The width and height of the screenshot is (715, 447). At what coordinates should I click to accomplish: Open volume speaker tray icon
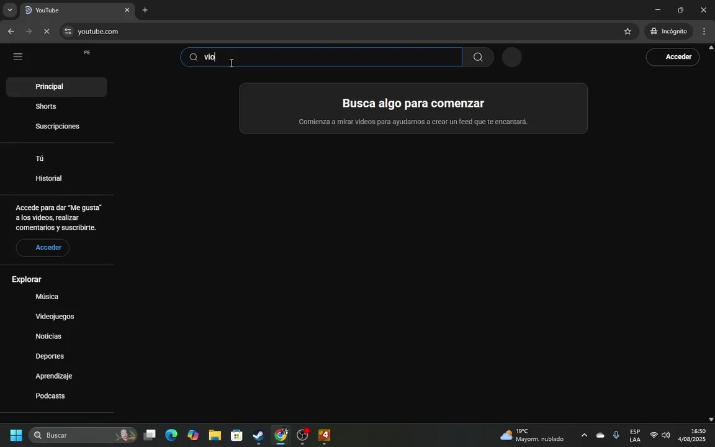tap(666, 435)
